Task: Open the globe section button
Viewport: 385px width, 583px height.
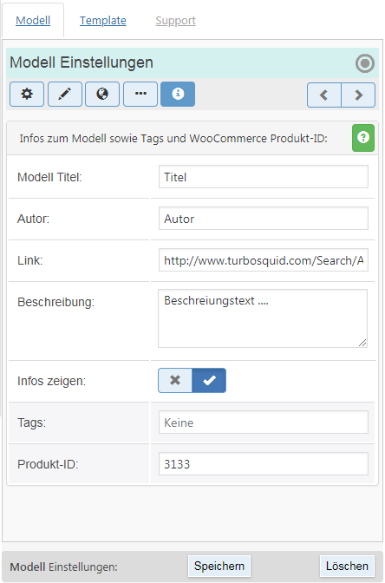Action: pyautogui.click(x=102, y=94)
